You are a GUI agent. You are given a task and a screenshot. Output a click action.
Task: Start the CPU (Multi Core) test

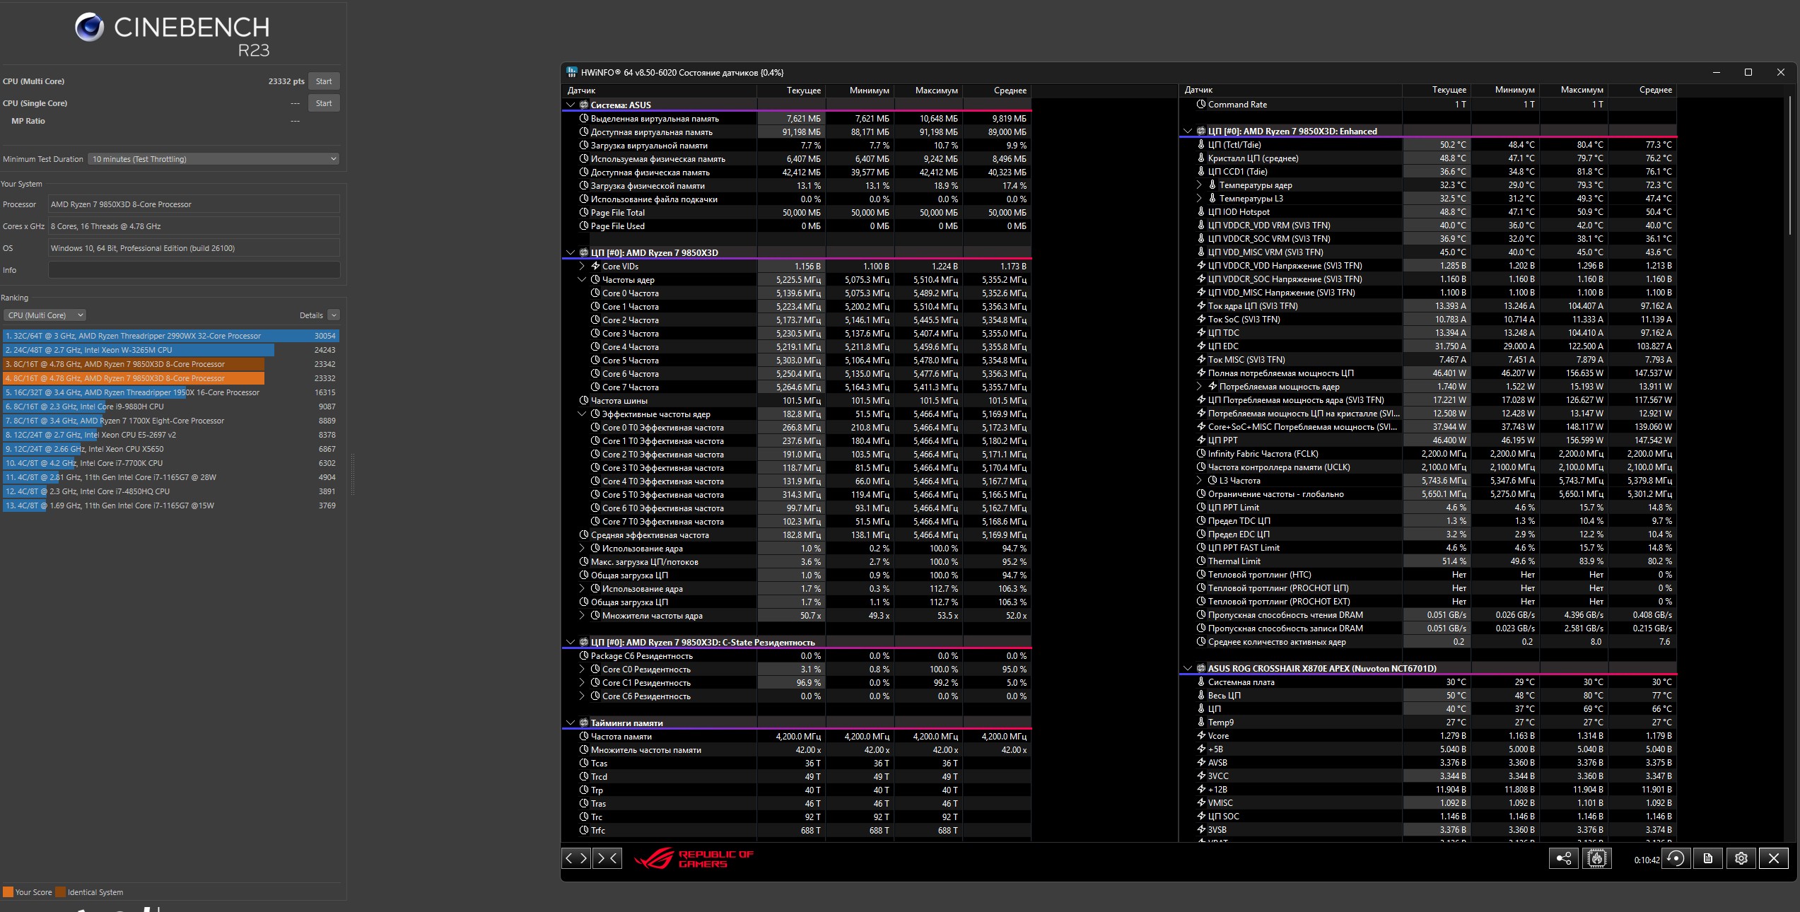pyautogui.click(x=324, y=81)
